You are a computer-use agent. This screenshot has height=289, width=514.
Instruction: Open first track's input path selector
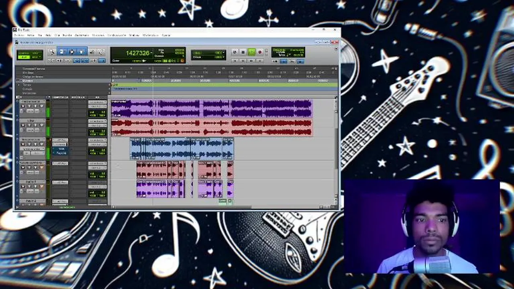click(97, 102)
